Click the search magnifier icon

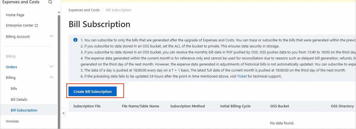click(50, 2)
